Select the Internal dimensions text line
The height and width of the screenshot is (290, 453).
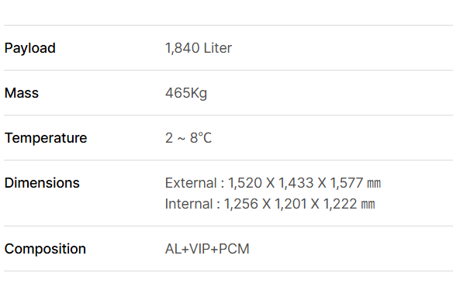270,204
